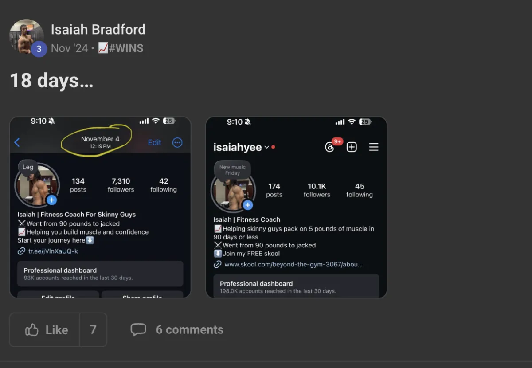
Task: Open the hamburger menu icon
Action: pyautogui.click(x=374, y=147)
